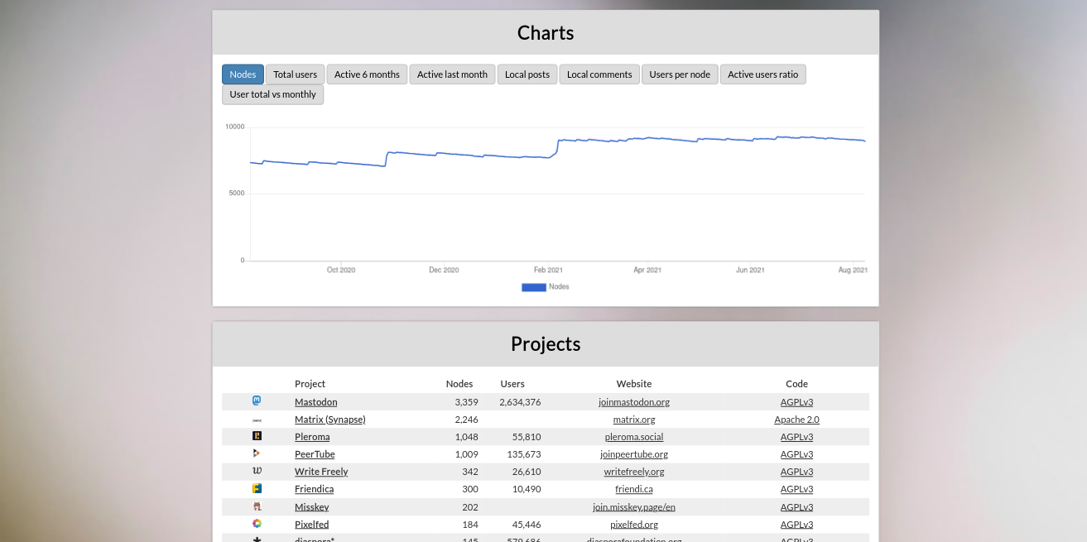
Task: Open Write Freely's AGPLv3 code link
Action: click(x=796, y=472)
